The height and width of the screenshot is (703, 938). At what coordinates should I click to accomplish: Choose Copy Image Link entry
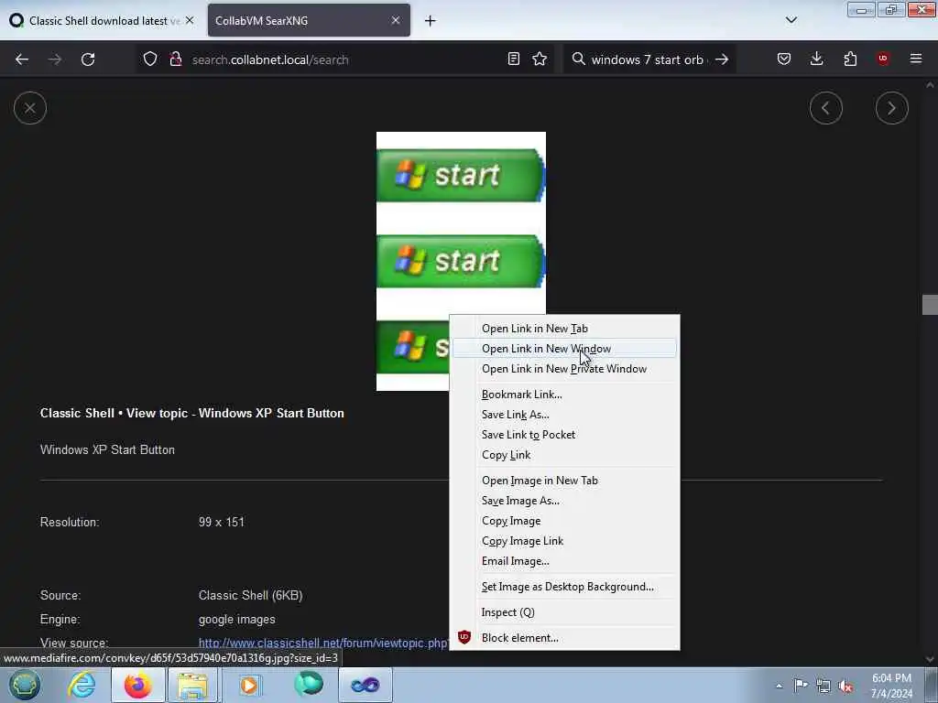(564, 541)
